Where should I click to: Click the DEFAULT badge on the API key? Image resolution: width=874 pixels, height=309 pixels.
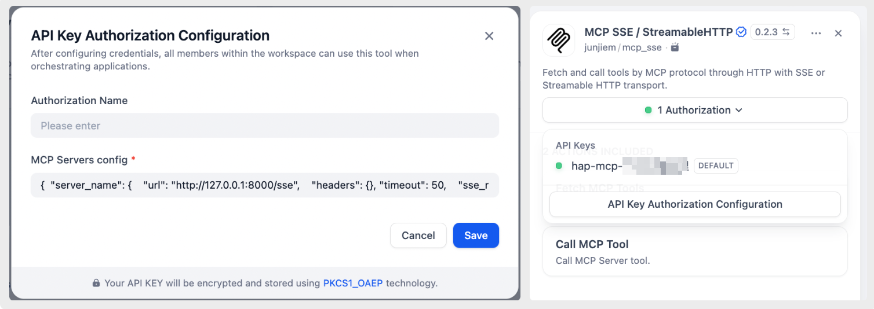(716, 166)
